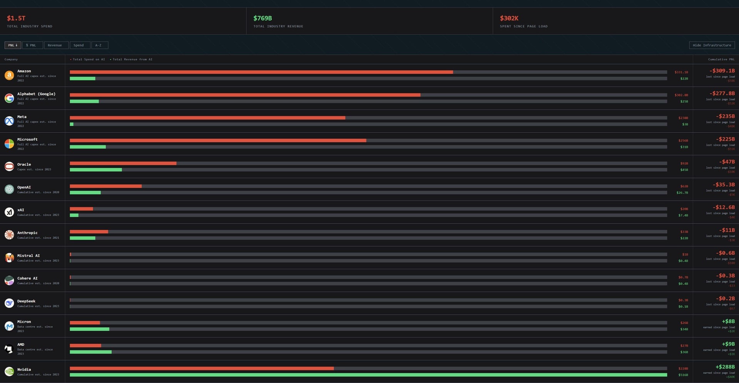Click the $302K spent since page load figure
This screenshot has height=383, width=739.
pos(509,18)
